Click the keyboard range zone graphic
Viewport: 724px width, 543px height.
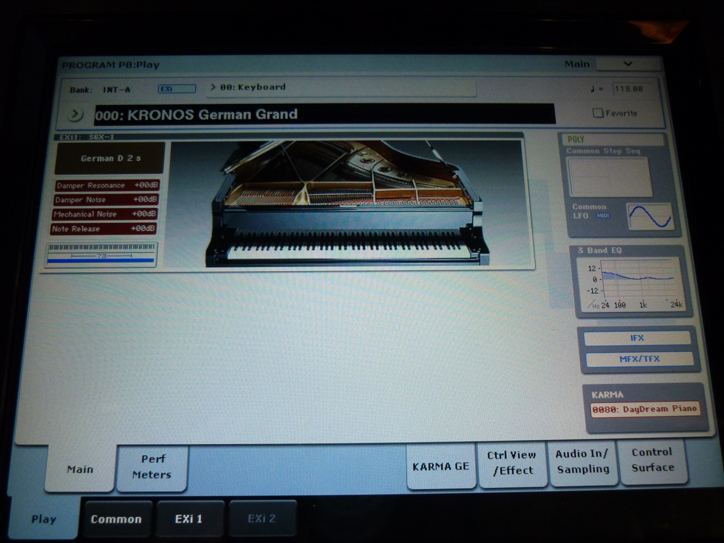(x=101, y=255)
